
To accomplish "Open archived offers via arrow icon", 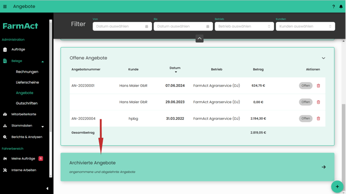I will pos(324,167).
